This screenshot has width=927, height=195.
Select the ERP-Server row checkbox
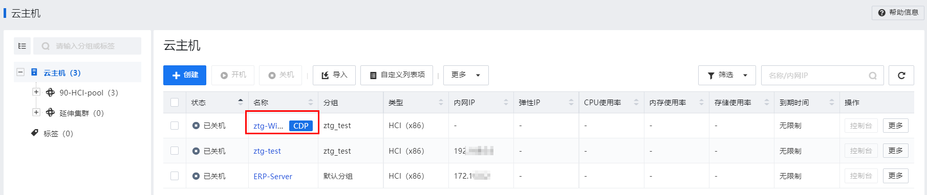pos(175,176)
